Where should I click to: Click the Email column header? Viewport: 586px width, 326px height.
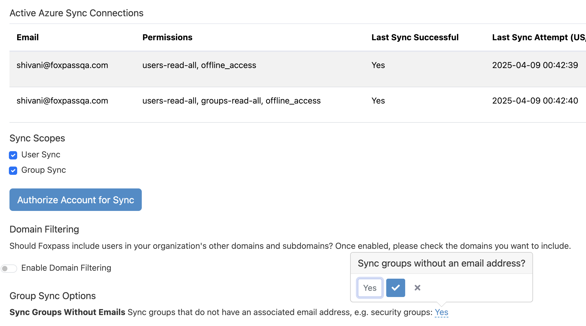[x=28, y=37]
